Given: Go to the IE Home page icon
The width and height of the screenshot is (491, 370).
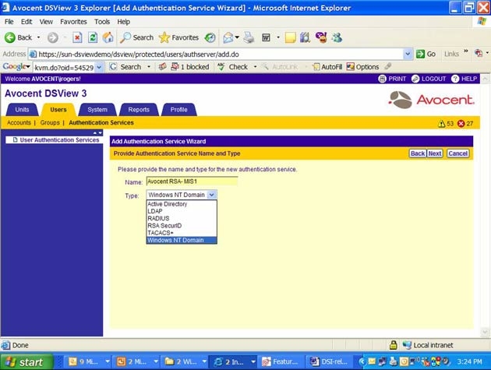Looking at the screenshot, I should [x=107, y=37].
